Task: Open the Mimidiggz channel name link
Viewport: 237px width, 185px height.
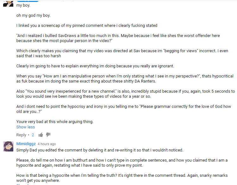Action: click(x=26, y=144)
